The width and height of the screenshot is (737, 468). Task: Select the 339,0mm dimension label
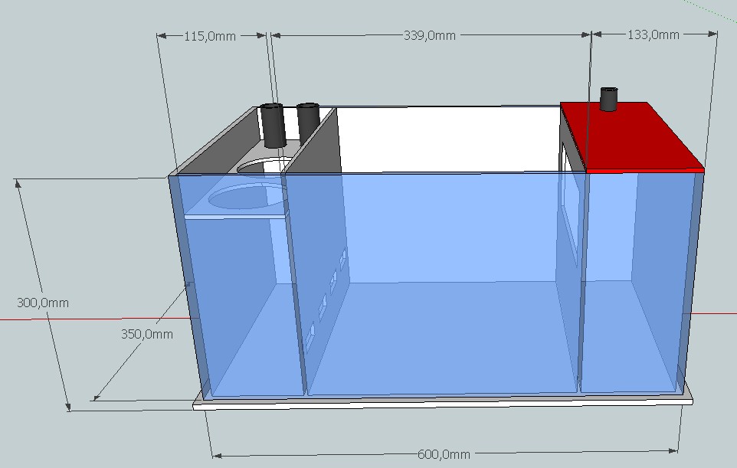point(431,34)
